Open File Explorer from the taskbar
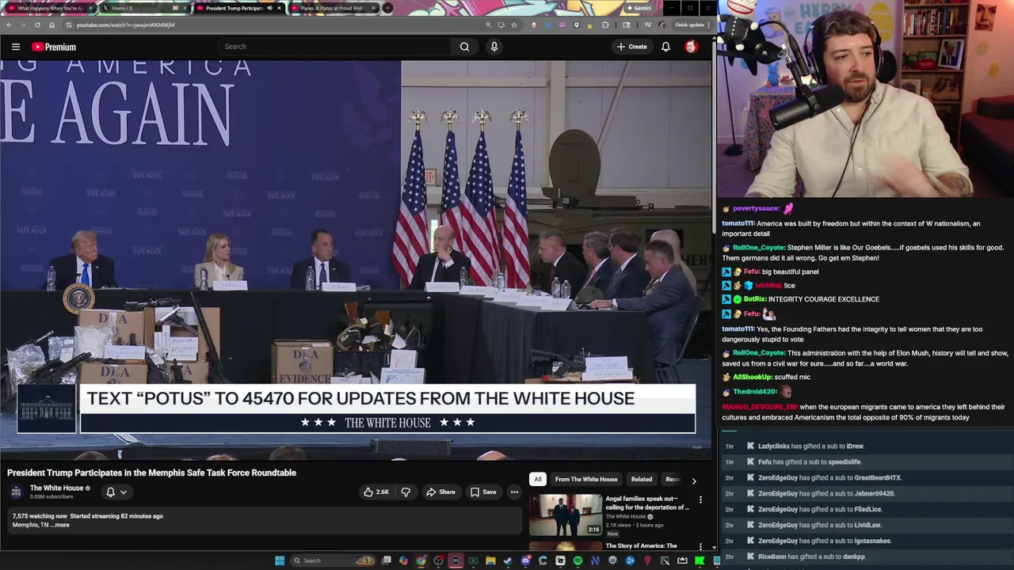Viewport: 1014px width, 570px height. coord(490,560)
